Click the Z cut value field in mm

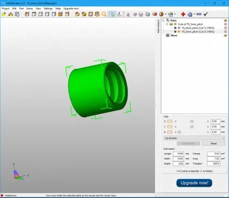coord(215,132)
